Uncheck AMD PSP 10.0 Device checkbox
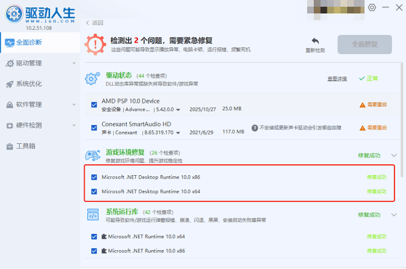406x269 pixels. (x=94, y=105)
